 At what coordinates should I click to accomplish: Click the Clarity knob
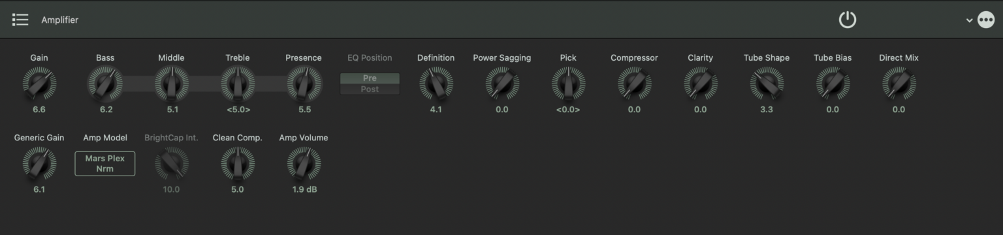[700, 84]
